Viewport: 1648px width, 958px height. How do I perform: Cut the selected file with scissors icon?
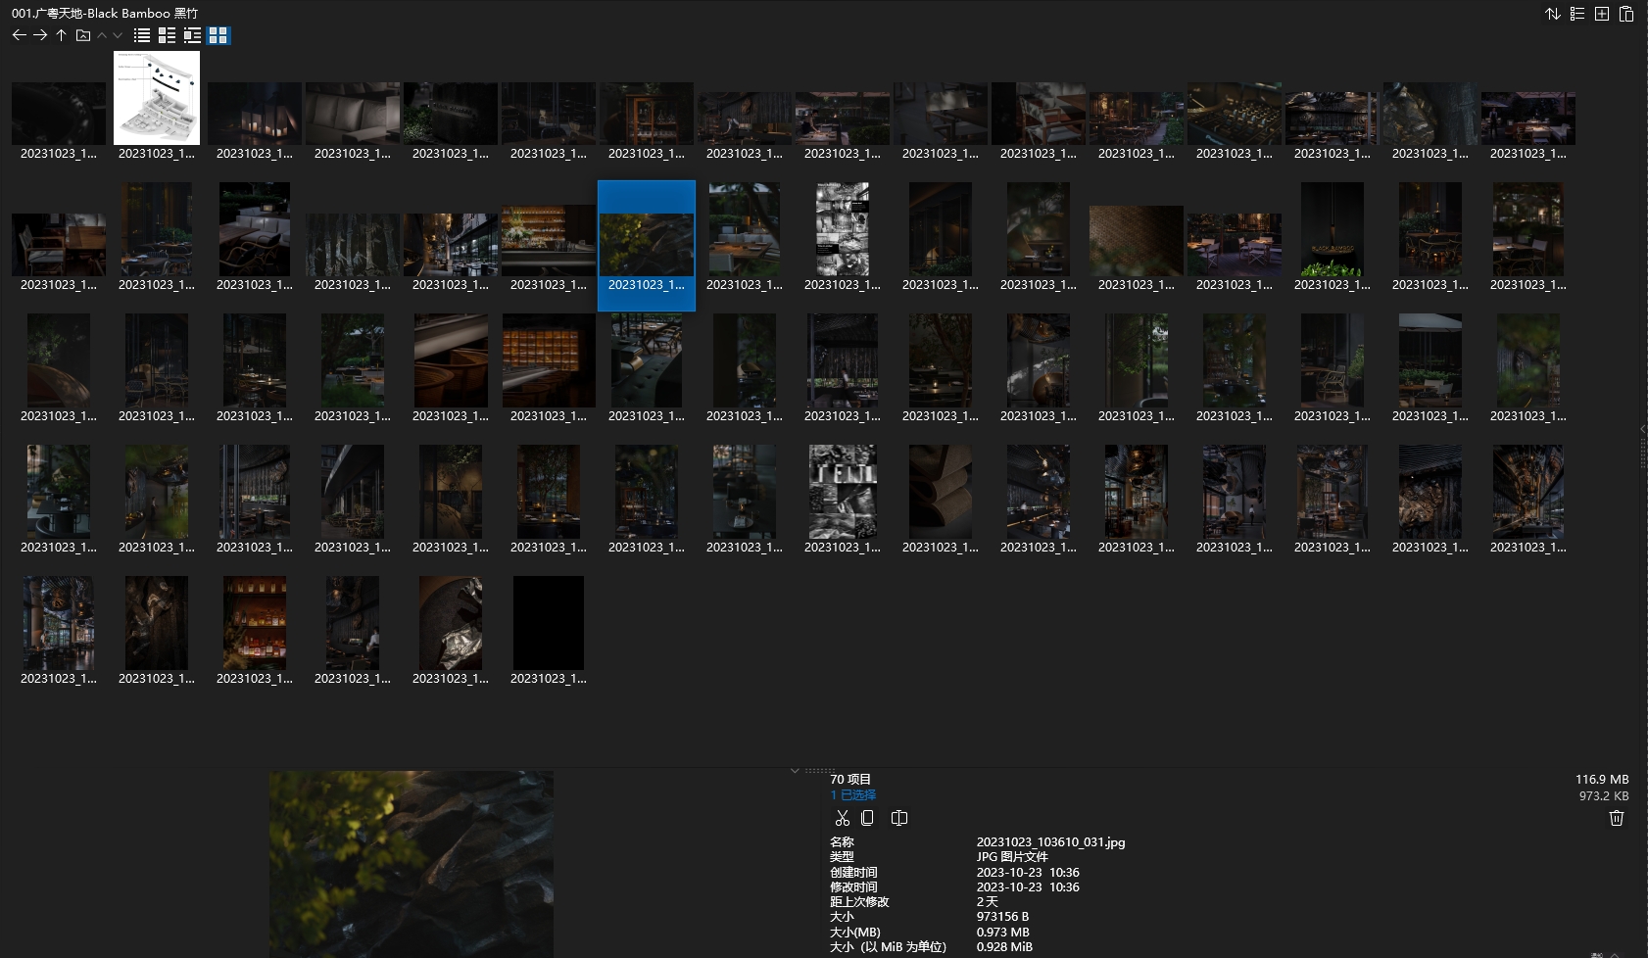pyautogui.click(x=842, y=818)
